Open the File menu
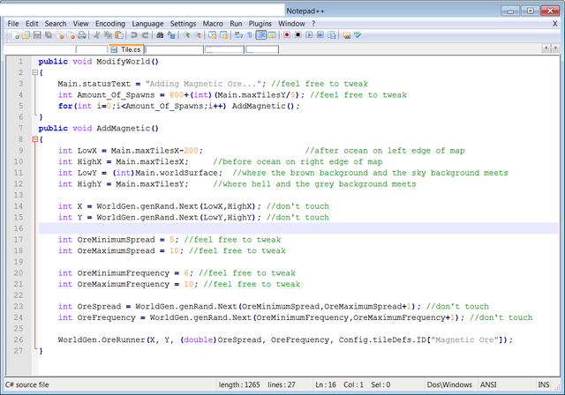This screenshot has width=565, height=395. [13, 24]
